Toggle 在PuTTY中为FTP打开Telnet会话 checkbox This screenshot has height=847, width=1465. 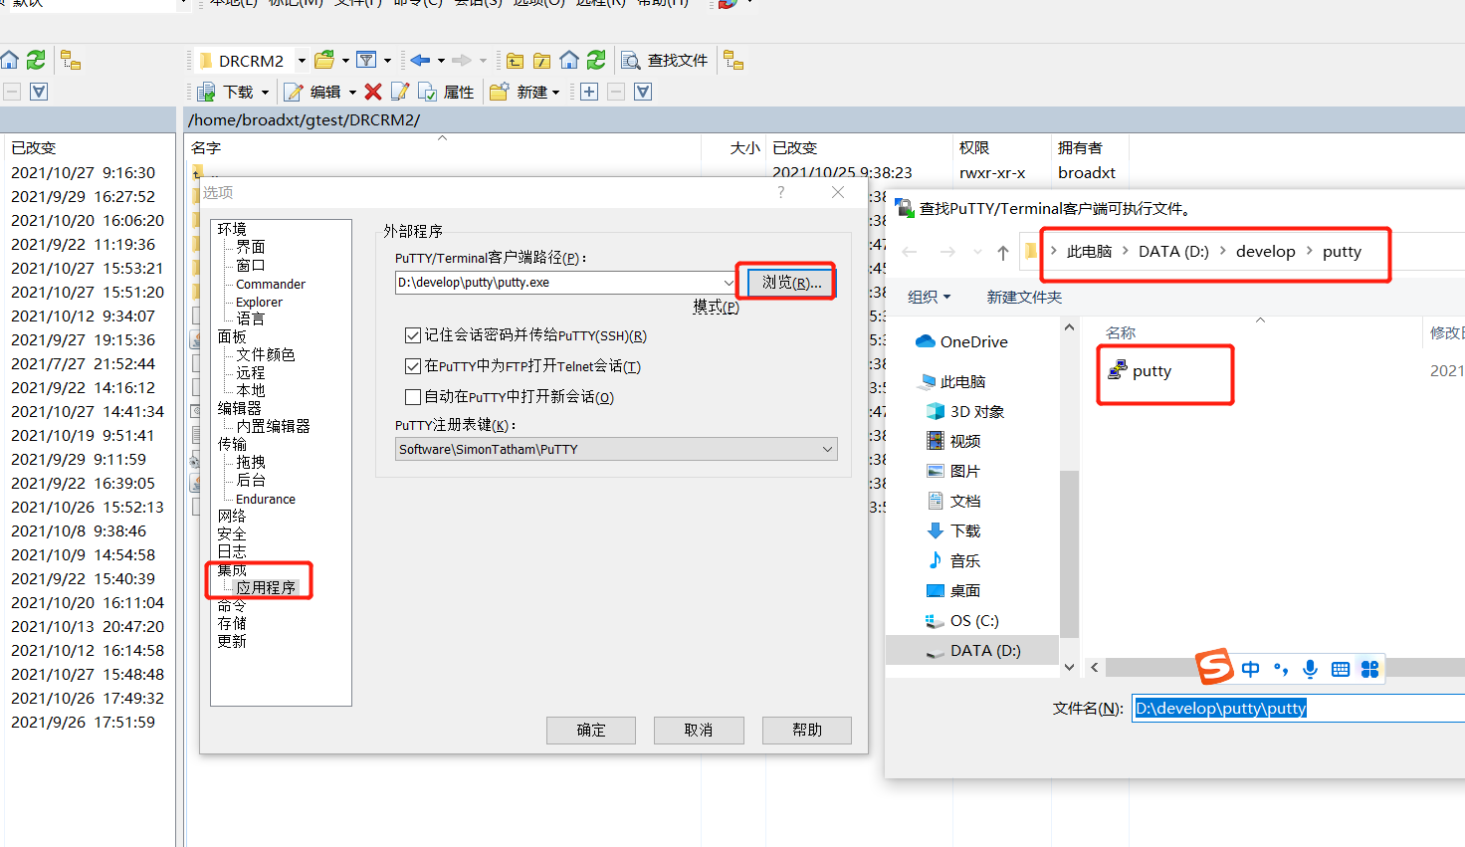pyautogui.click(x=413, y=366)
